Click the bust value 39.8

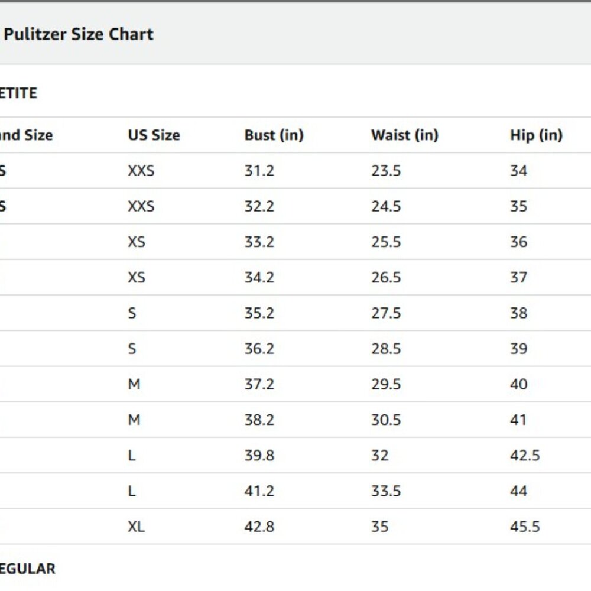tap(259, 455)
